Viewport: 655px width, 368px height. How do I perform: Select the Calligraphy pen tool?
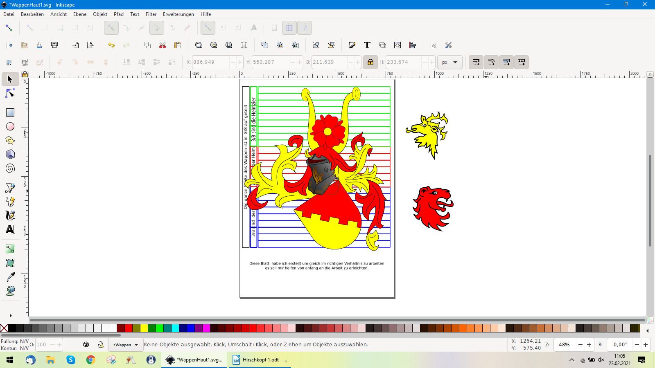point(10,215)
